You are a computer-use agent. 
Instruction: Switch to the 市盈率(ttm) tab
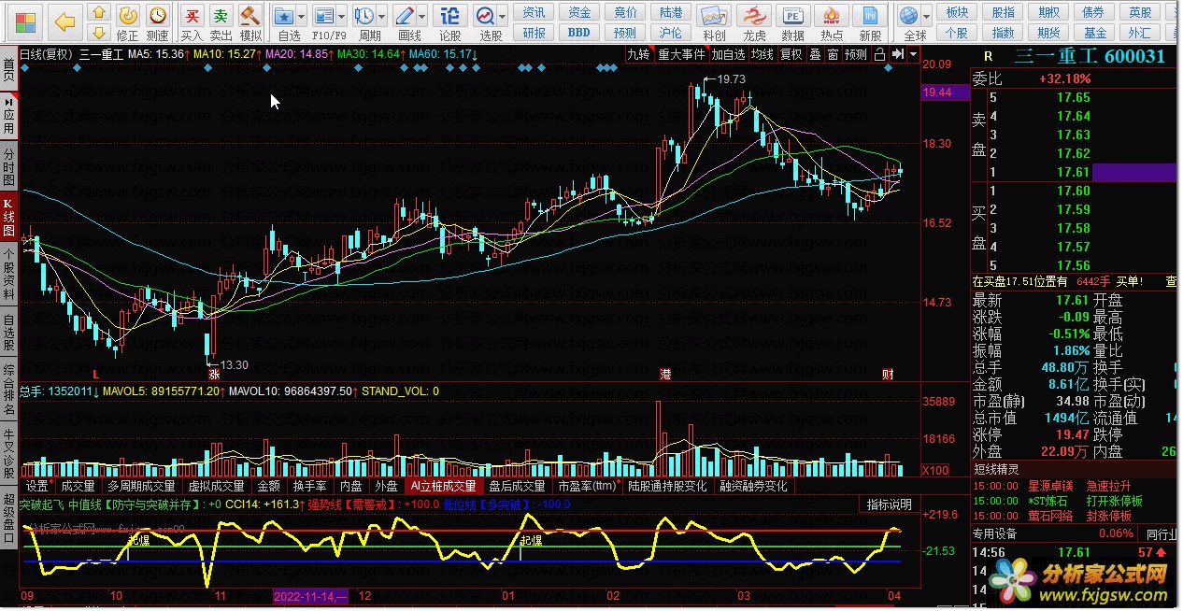click(587, 486)
